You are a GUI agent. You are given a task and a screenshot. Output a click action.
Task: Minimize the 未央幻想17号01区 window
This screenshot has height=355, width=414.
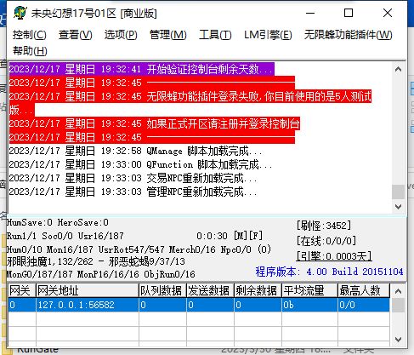point(310,13)
